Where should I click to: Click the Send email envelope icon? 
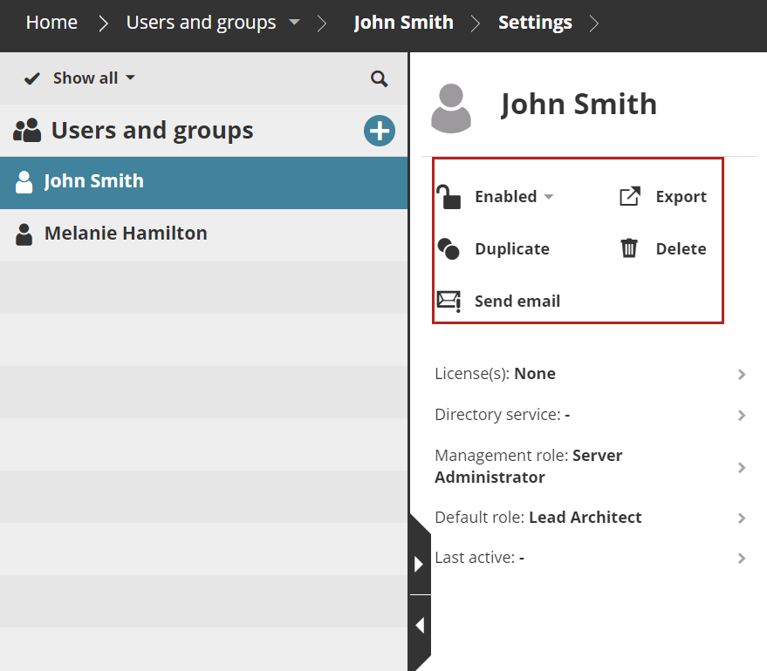pos(449,302)
